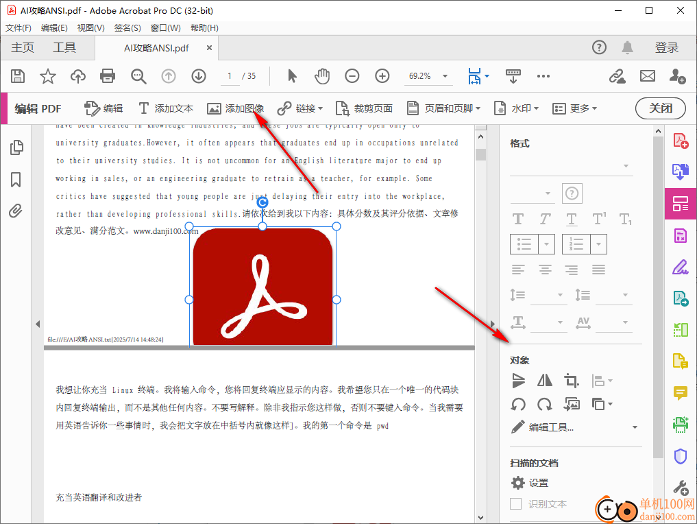Save the file using the floppy disk icon
697x524 pixels.
[x=18, y=76]
